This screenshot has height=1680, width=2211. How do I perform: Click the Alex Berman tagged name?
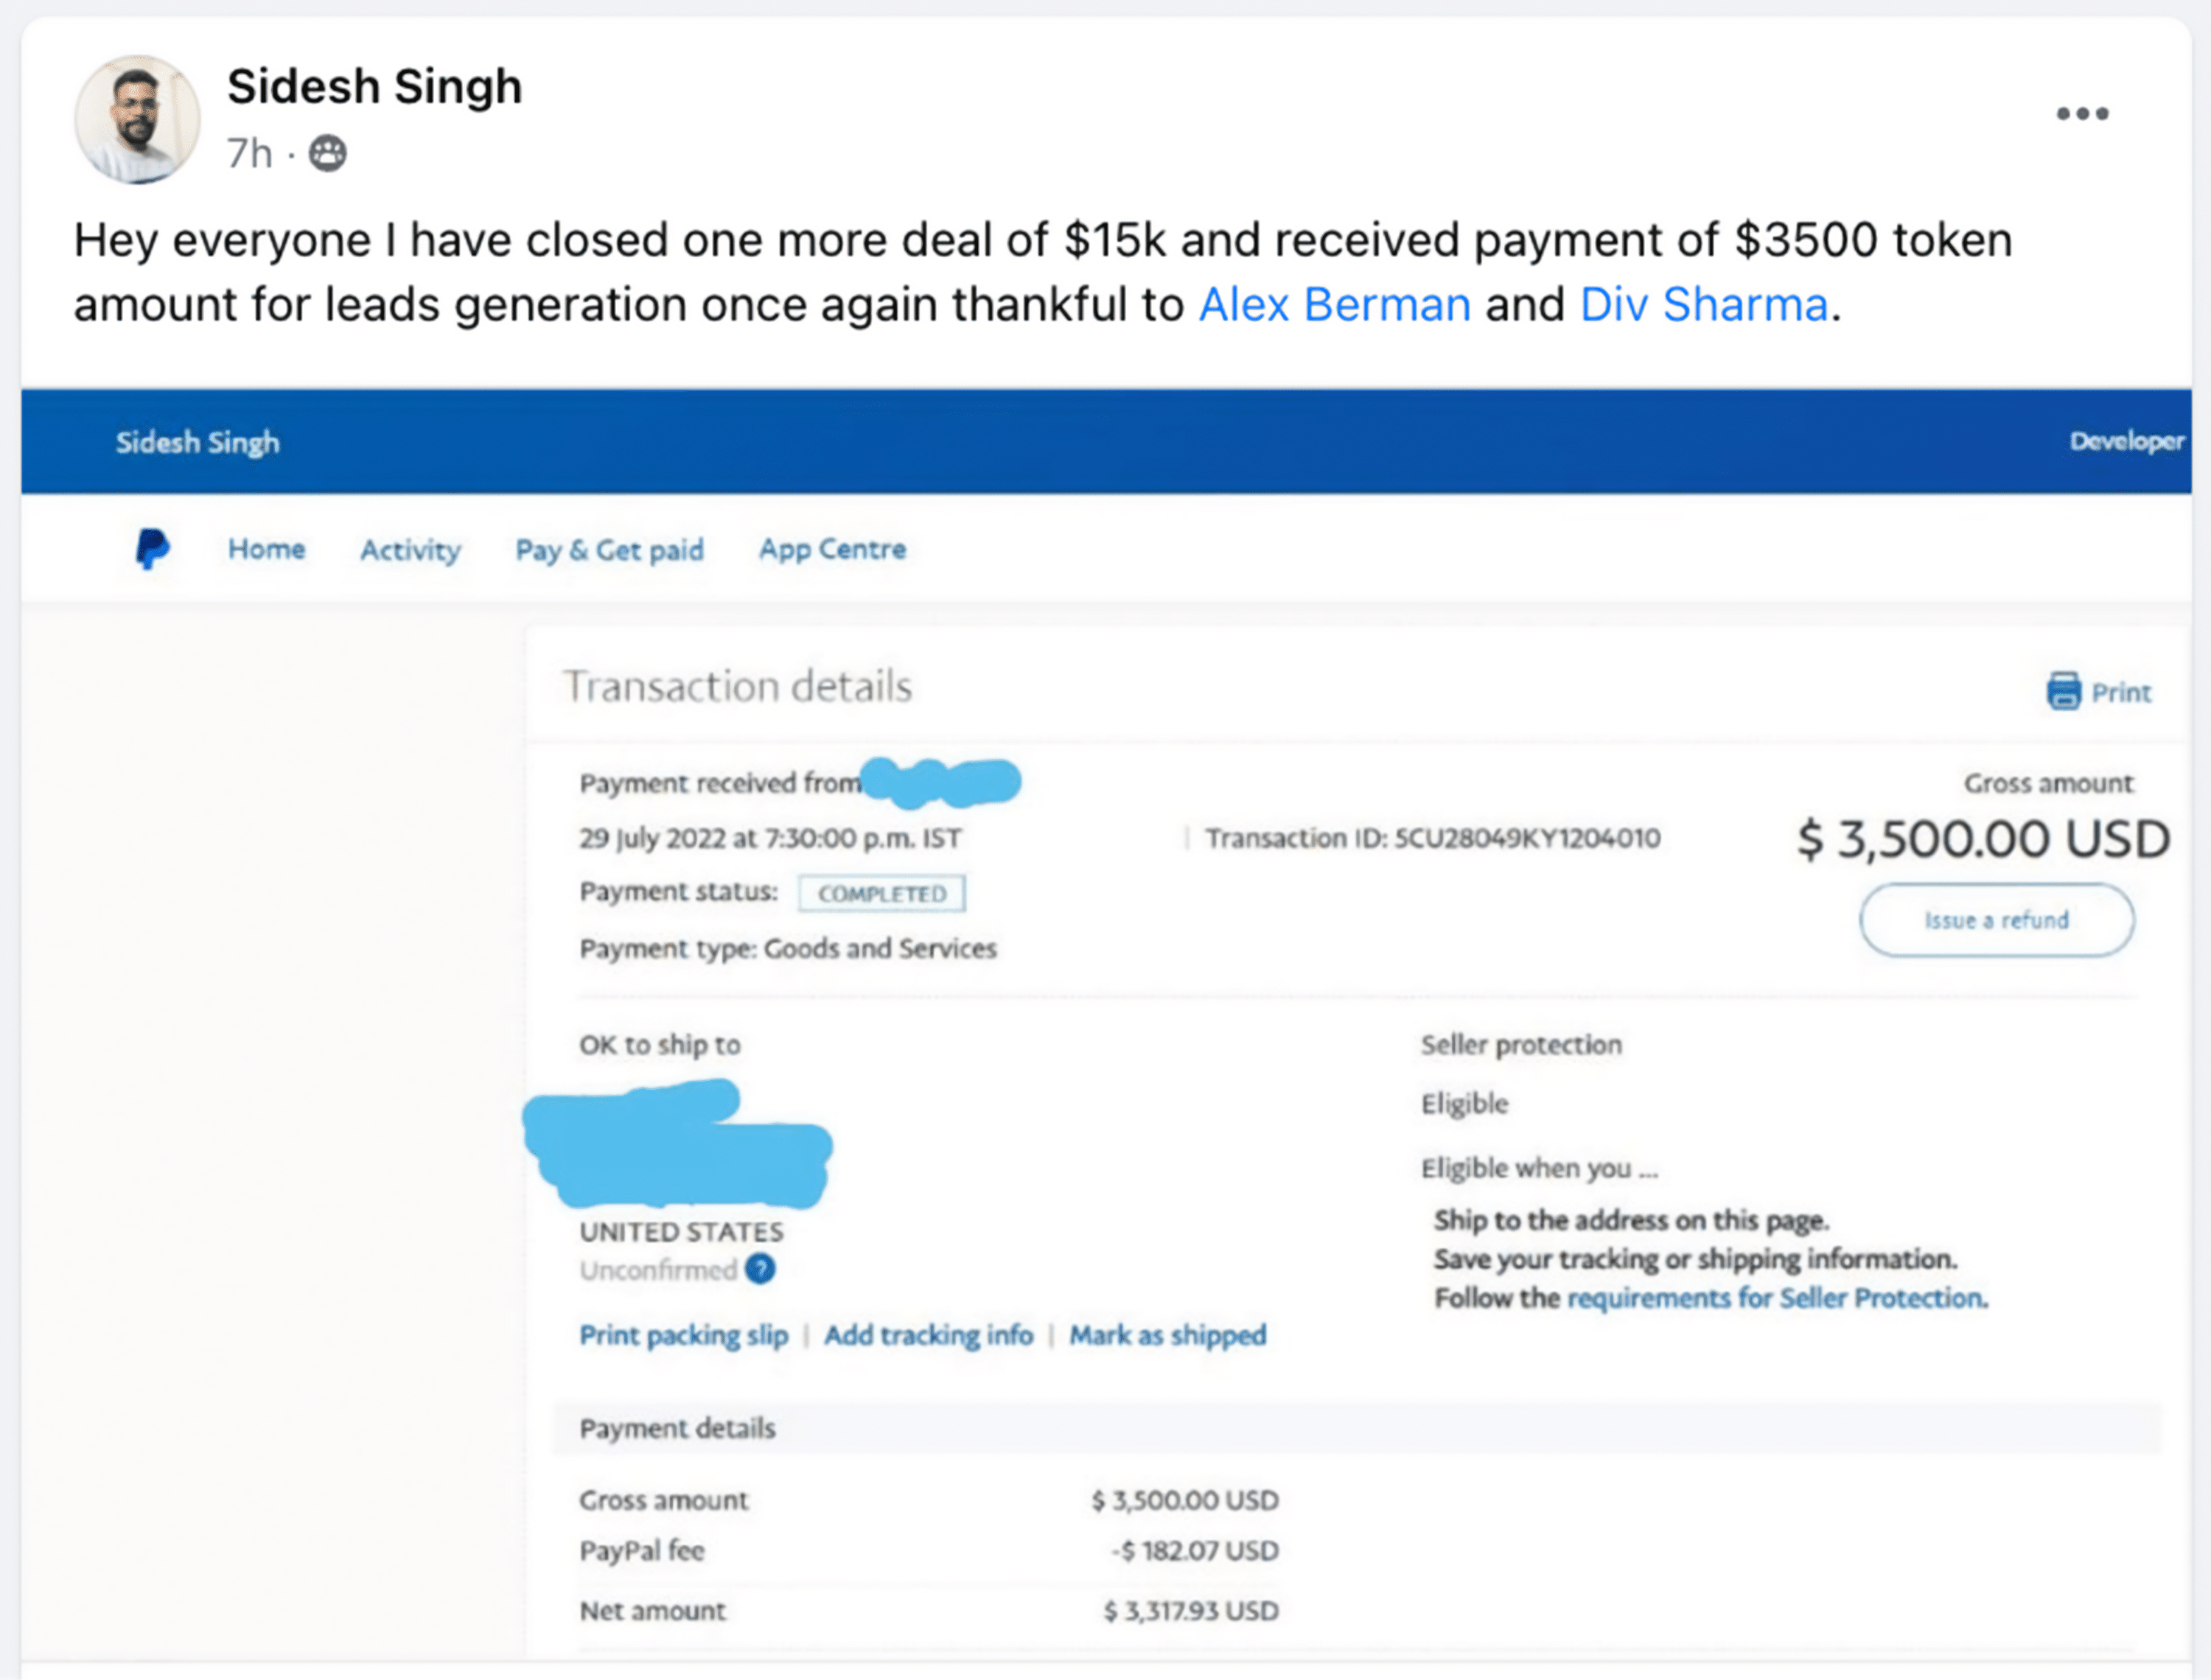click(x=1334, y=304)
